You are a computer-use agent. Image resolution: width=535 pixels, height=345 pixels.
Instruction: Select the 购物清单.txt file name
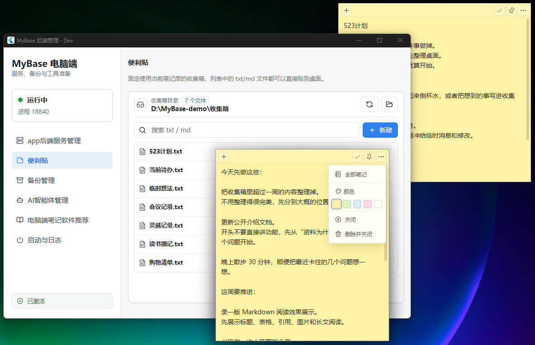click(x=166, y=262)
